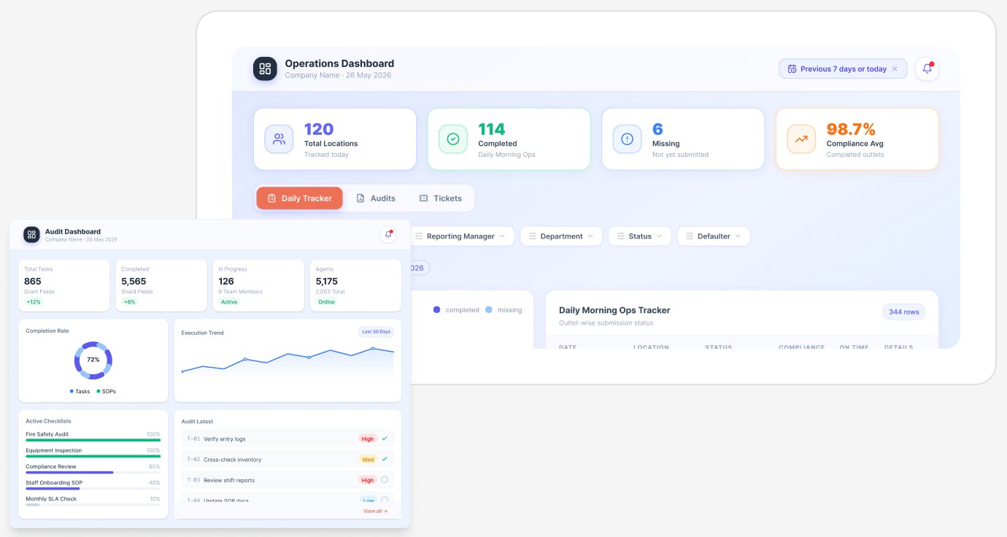Open the Reporting Manager dropdown
This screenshot has width=1007, height=537.
pos(460,236)
